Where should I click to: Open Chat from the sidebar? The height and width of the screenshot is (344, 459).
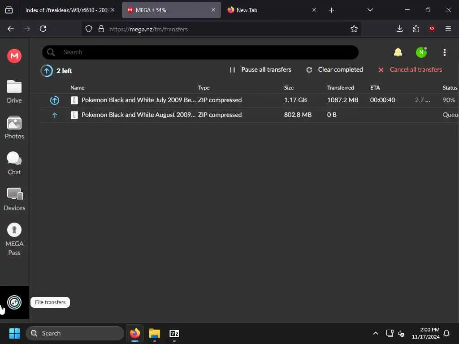14,163
